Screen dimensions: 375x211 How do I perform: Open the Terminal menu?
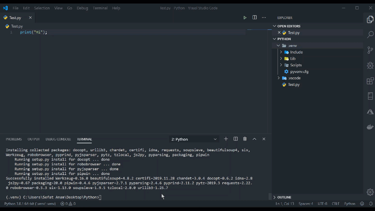pyautogui.click(x=100, y=8)
